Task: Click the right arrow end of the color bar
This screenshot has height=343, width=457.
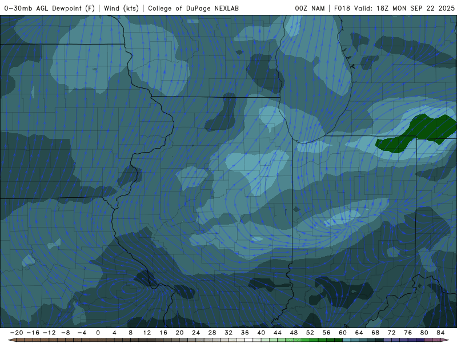Action: tap(445, 340)
